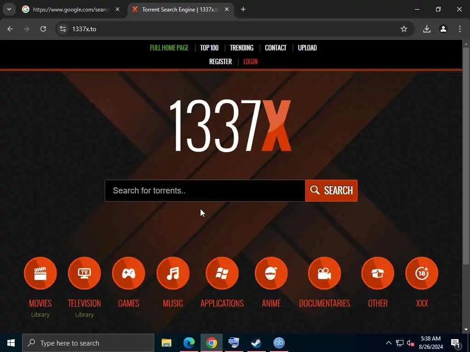Close the Google search tab

117,10
